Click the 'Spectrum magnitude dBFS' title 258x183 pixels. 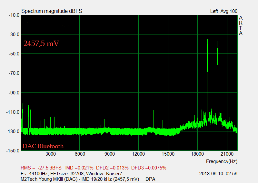52,11
